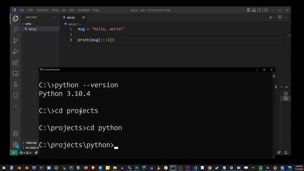Click the Command Prompt scrollbar thumb

[274, 76]
